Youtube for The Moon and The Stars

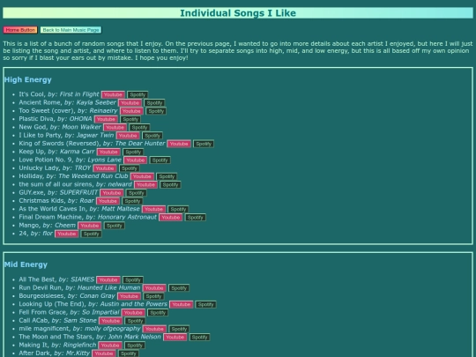(175, 338)
